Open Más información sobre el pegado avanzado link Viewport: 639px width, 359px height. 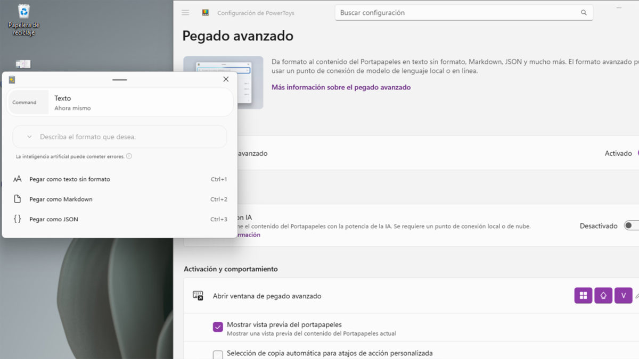click(x=341, y=87)
